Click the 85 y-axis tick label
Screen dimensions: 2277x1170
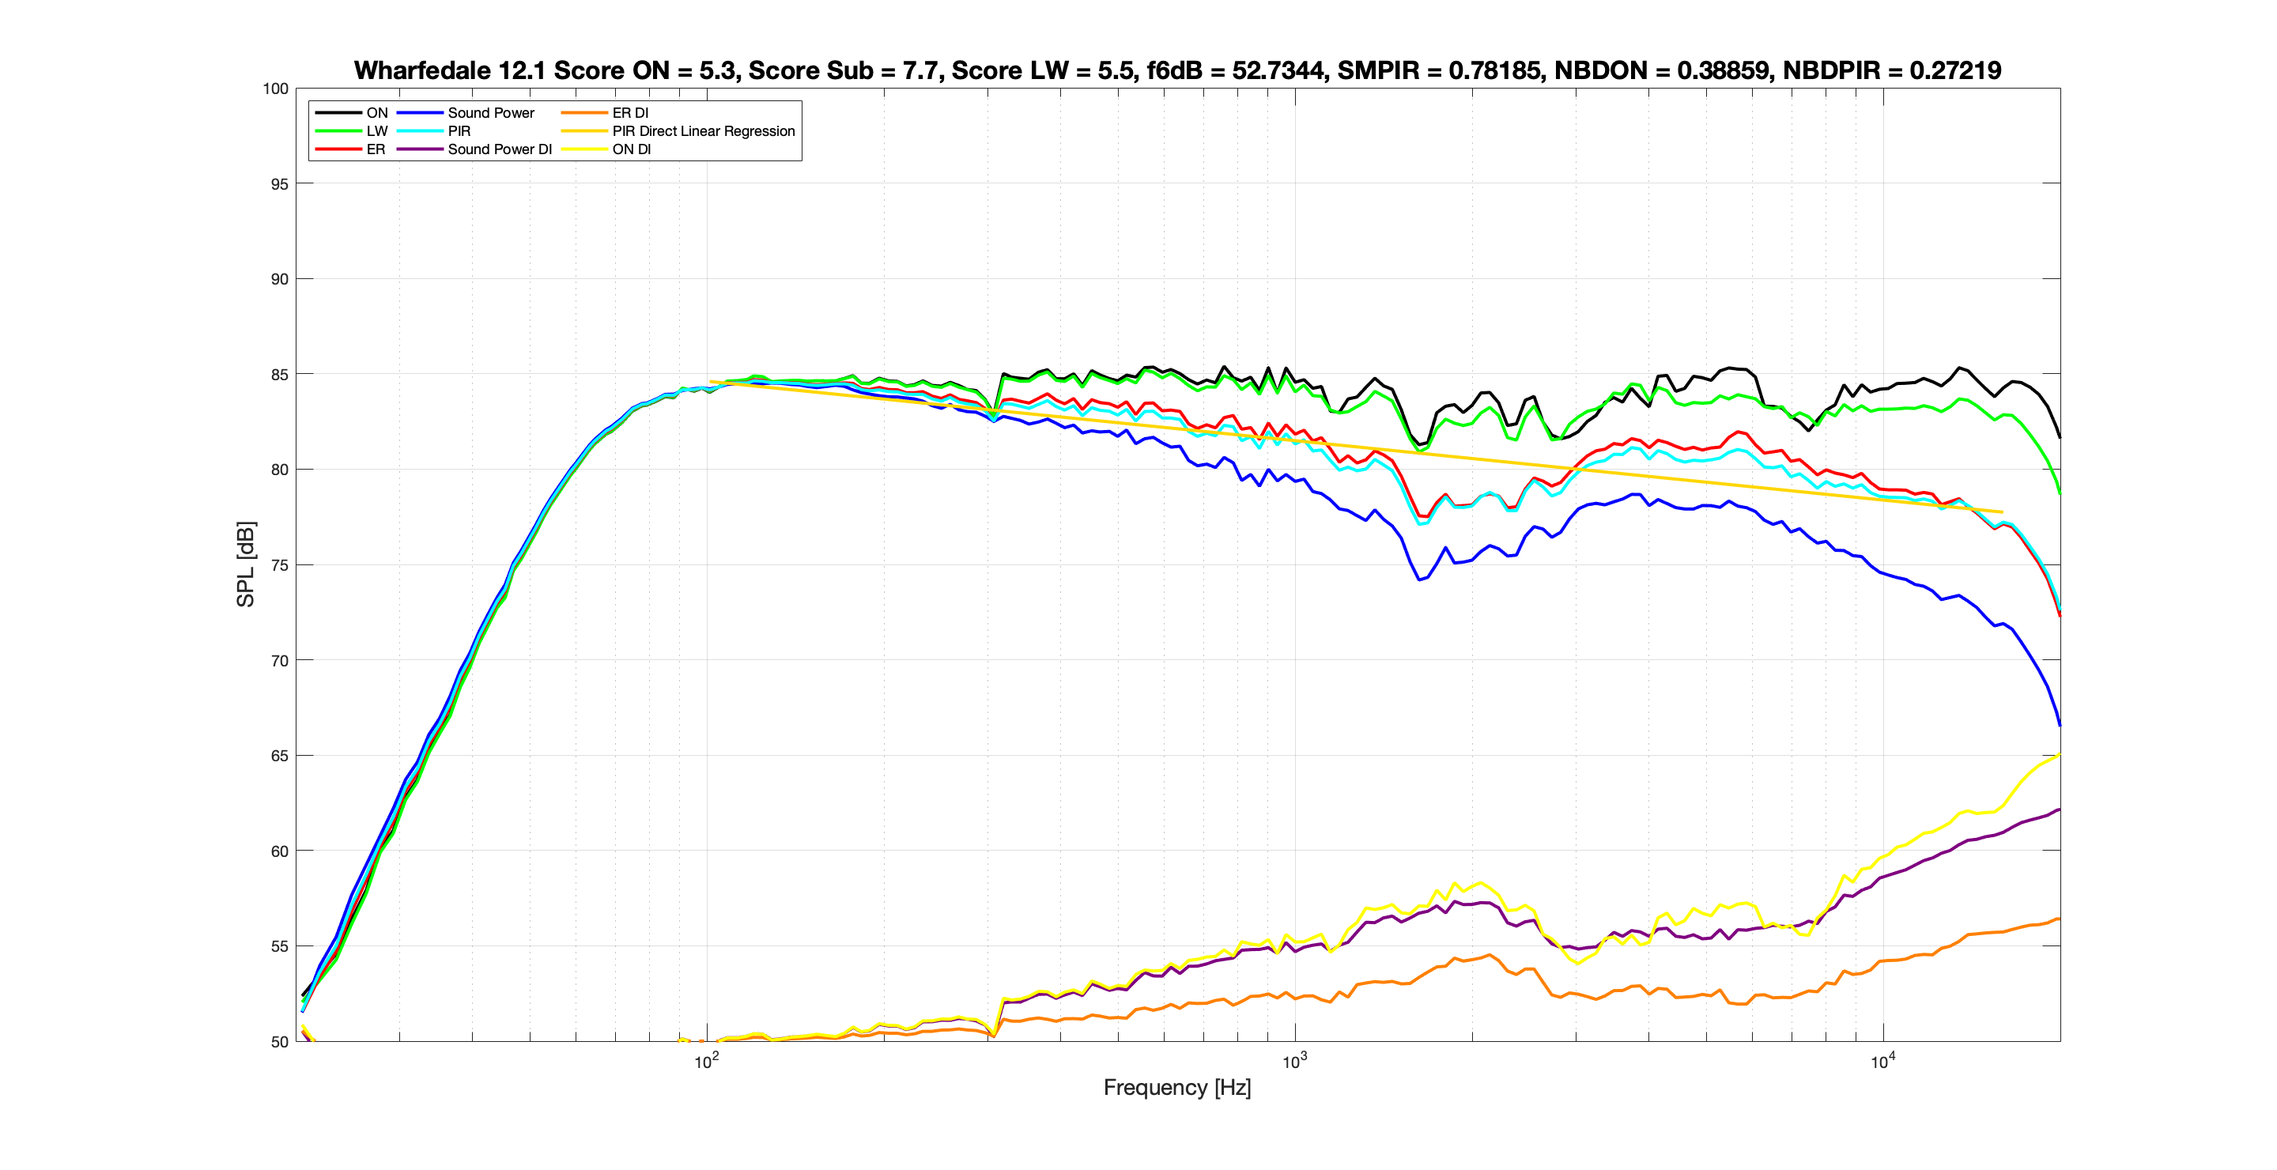[279, 375]
